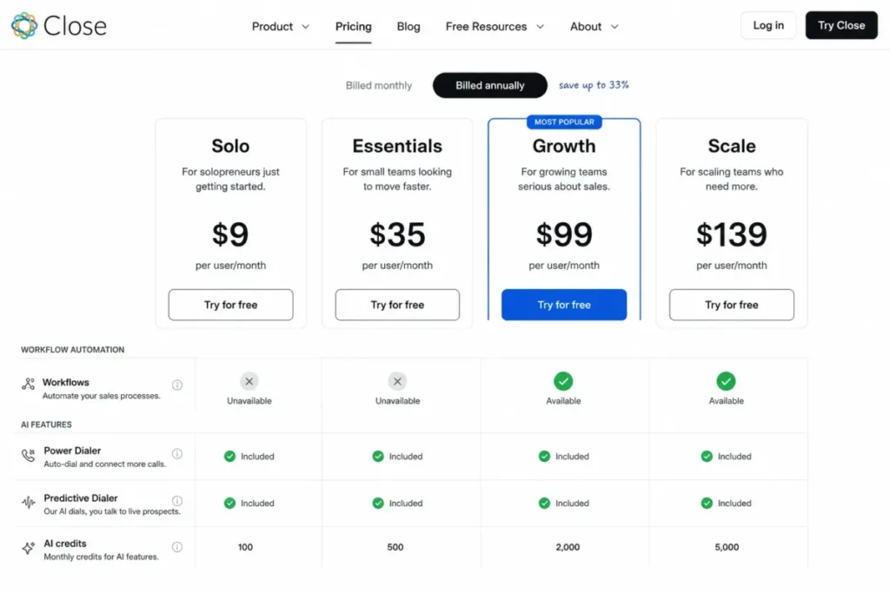The image size is (890, 593).
Task: Expand the About menu chevron
Action: point(614,27)
